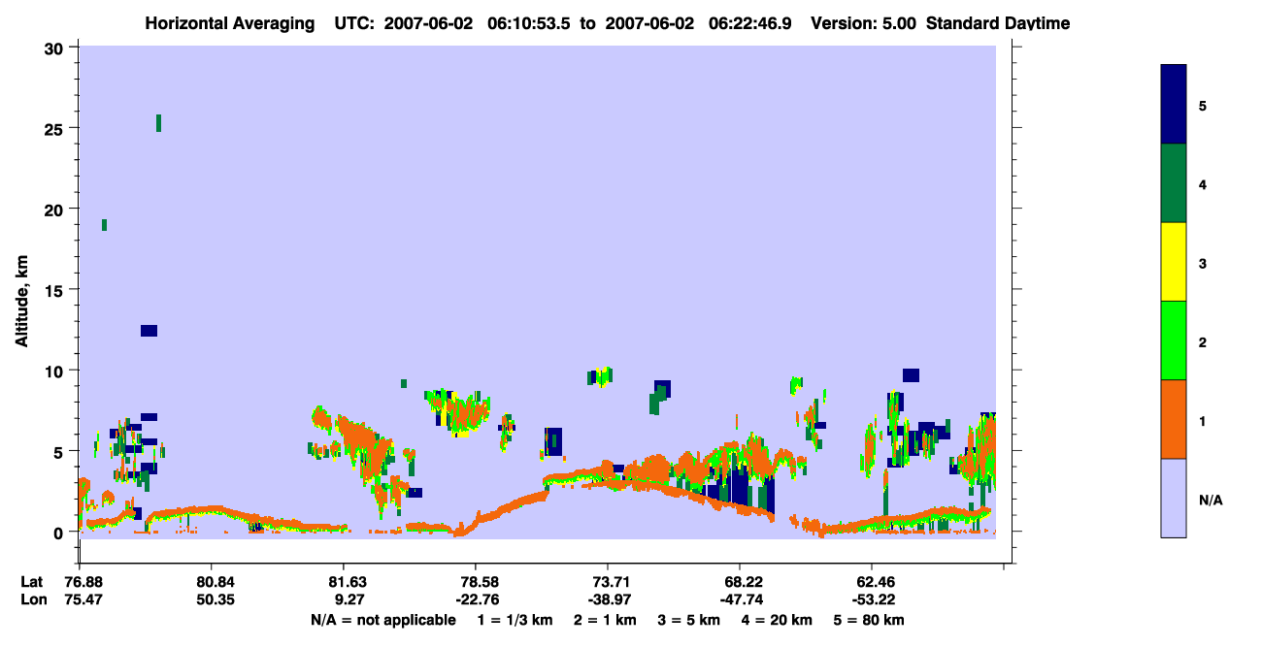Click the 15 altitude tick label

(x=56, y=290)
